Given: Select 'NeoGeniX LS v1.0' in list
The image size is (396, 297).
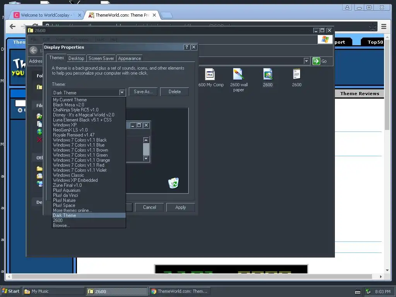Looking at the screenshot, I should (89, 130).
